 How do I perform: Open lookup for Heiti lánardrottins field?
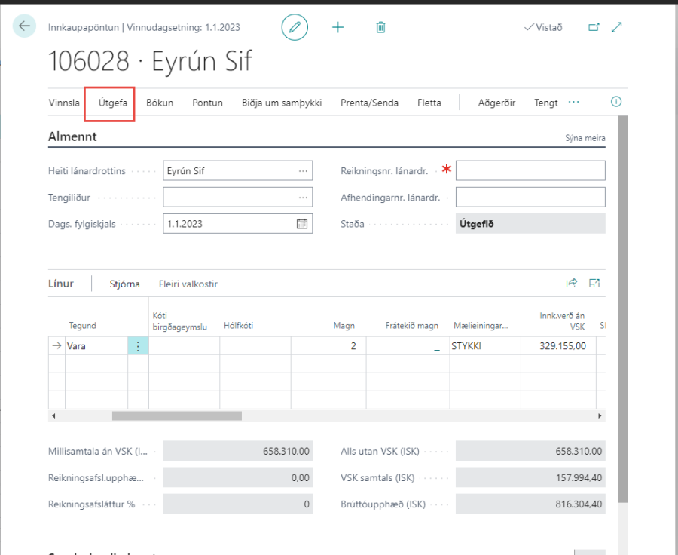pyautogui.click(x=303, y=171)
